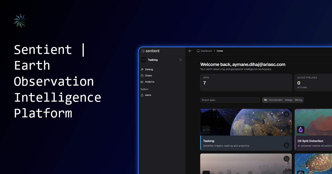Filter apps by Mining
This screenshot has width=332, height=174.
click(x=298, y=100)
